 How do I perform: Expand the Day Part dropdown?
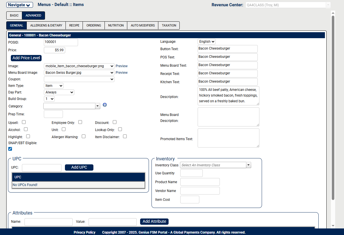click(x=59, y=92)
